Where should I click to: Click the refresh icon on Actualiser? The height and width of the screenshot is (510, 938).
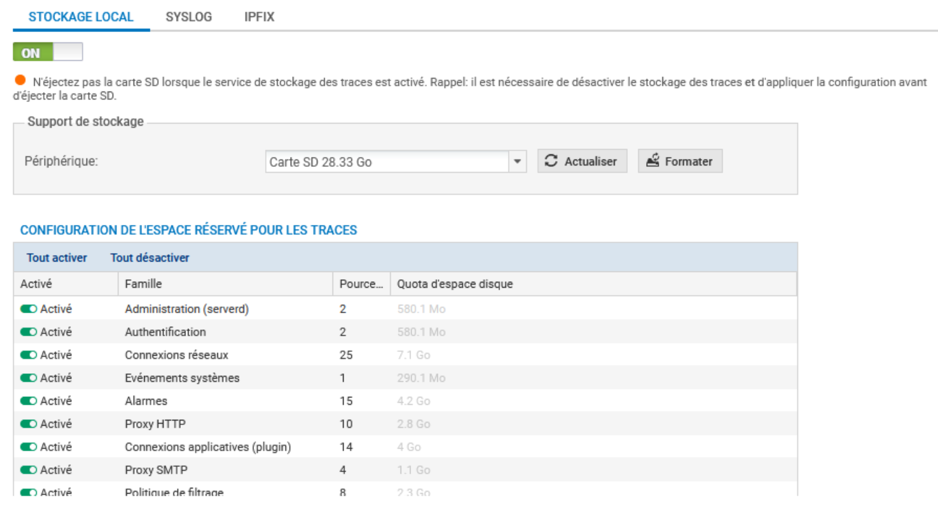[552, 161]
